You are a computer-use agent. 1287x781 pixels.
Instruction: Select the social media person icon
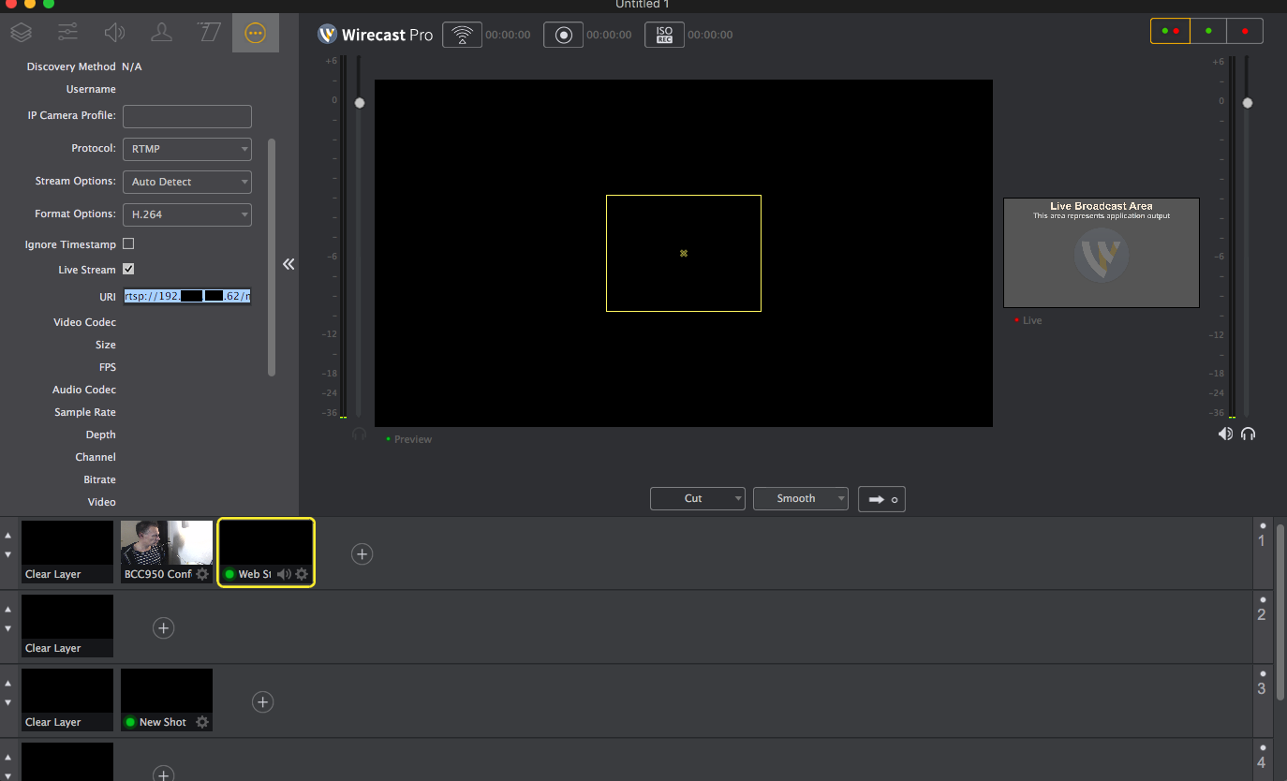coord(161,31)
